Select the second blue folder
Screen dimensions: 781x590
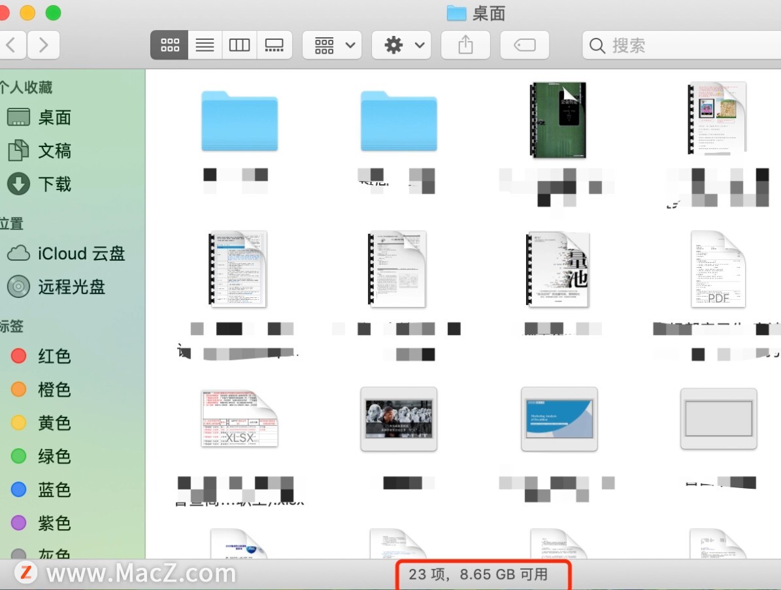pos(399,121)
